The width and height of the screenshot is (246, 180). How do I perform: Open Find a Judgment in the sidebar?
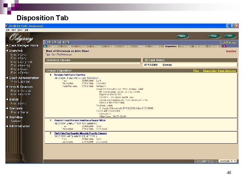click(x=22, y=62)
